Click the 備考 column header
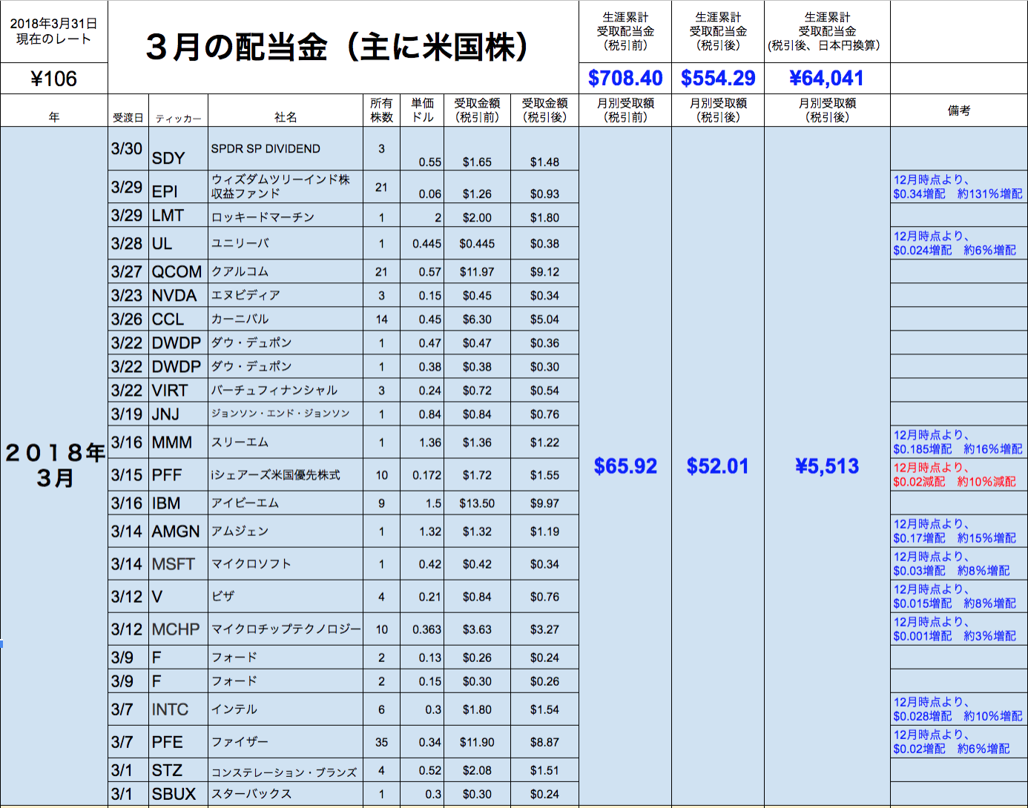Image resolution: width=1028 pixels, height=808 pixels. (x=959, y=110)
